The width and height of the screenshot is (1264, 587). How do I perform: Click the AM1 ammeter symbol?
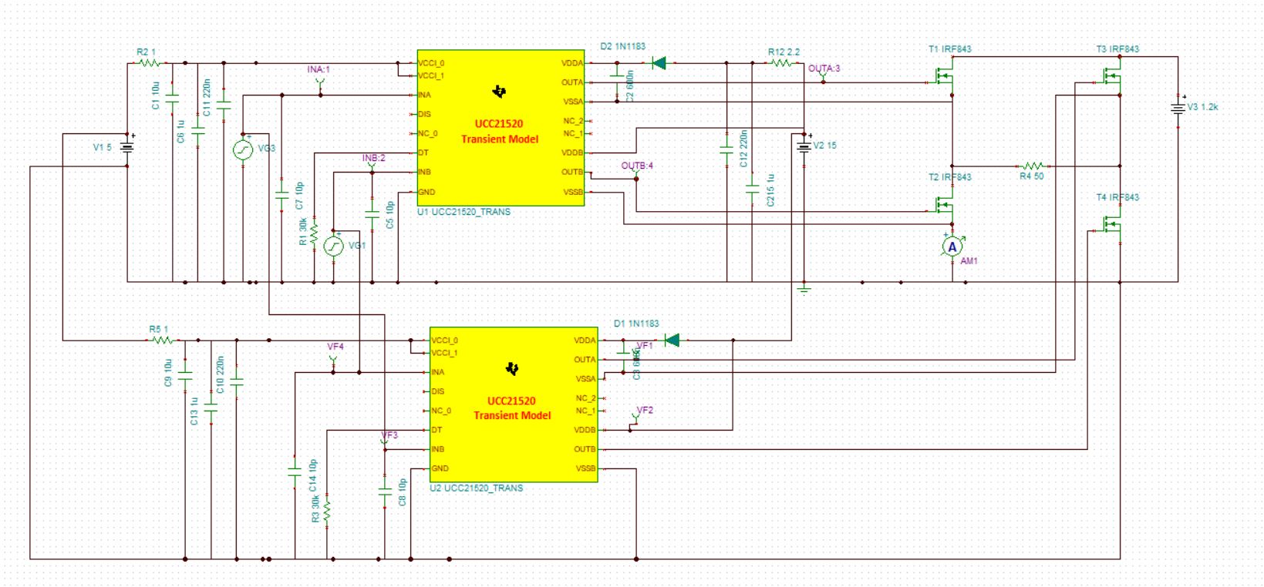click(x=952, y=247)
